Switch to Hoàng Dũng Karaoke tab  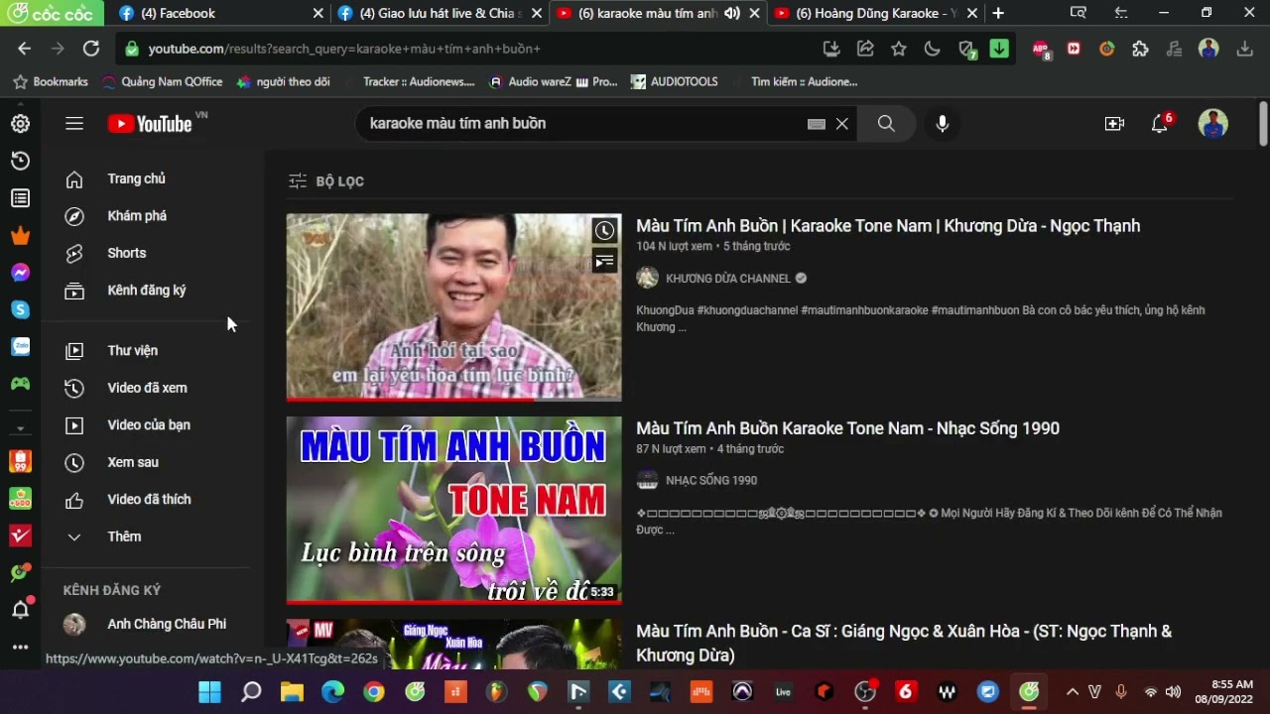874,13
